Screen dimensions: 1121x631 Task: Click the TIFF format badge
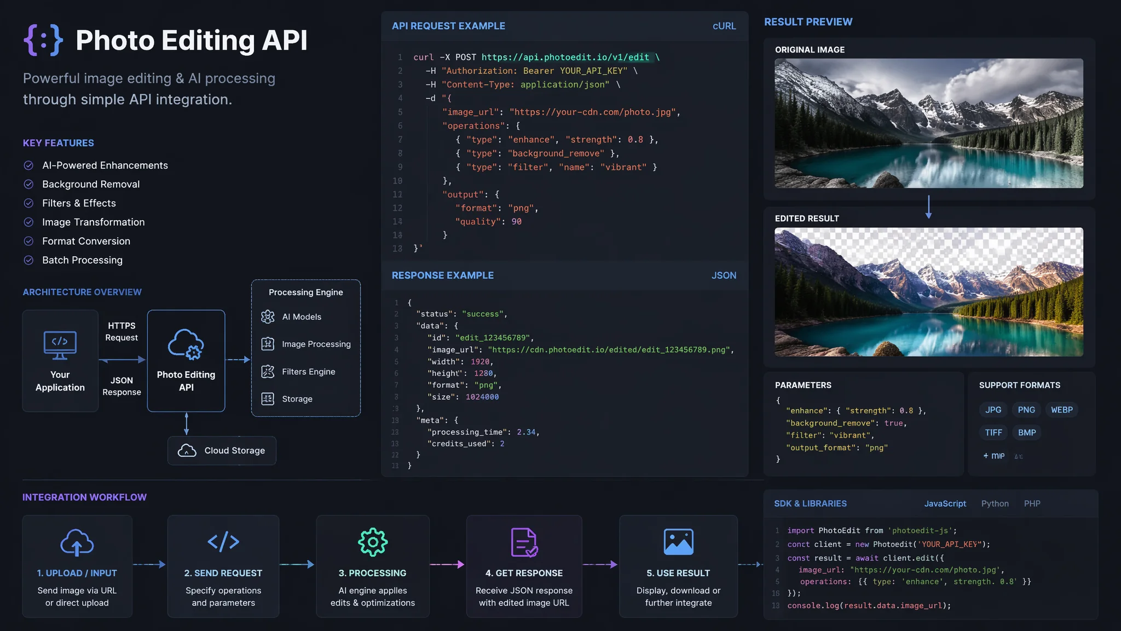[993, 433]
